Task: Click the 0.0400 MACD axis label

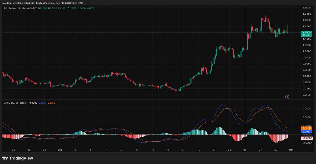Action: click(306, 117)
